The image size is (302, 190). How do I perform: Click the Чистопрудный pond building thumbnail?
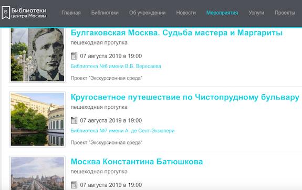[x=37, y=119]
